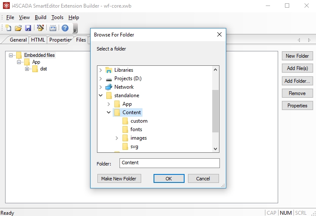316x216 pixels.
Task: Select App under Embedded files
Action: tap(36, 62)
